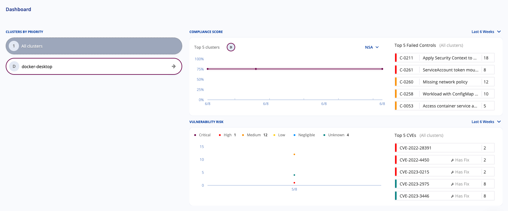Open failed control C-0211 Apply Security Context
The height and width of the screenshot is (211, 508).
point(444,58)
